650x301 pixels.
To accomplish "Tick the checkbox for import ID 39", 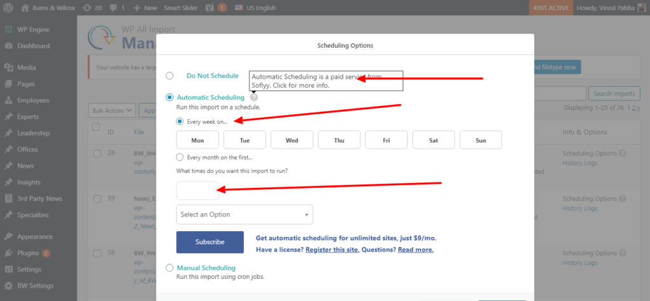I will coord(97,199).
